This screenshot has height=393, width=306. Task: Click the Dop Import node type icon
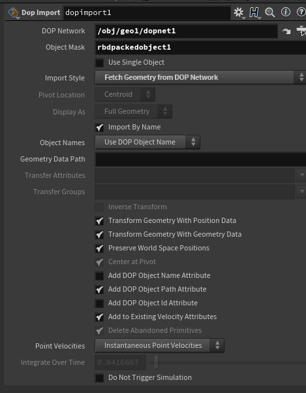pyautogui.click(x=13, y=12)
